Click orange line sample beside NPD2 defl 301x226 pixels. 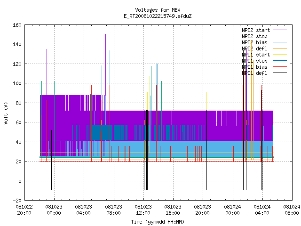(280, 48)
